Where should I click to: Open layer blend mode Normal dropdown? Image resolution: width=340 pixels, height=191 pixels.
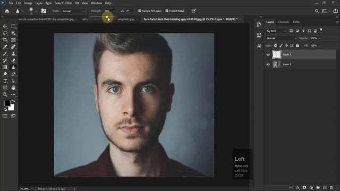click(281, 38)
